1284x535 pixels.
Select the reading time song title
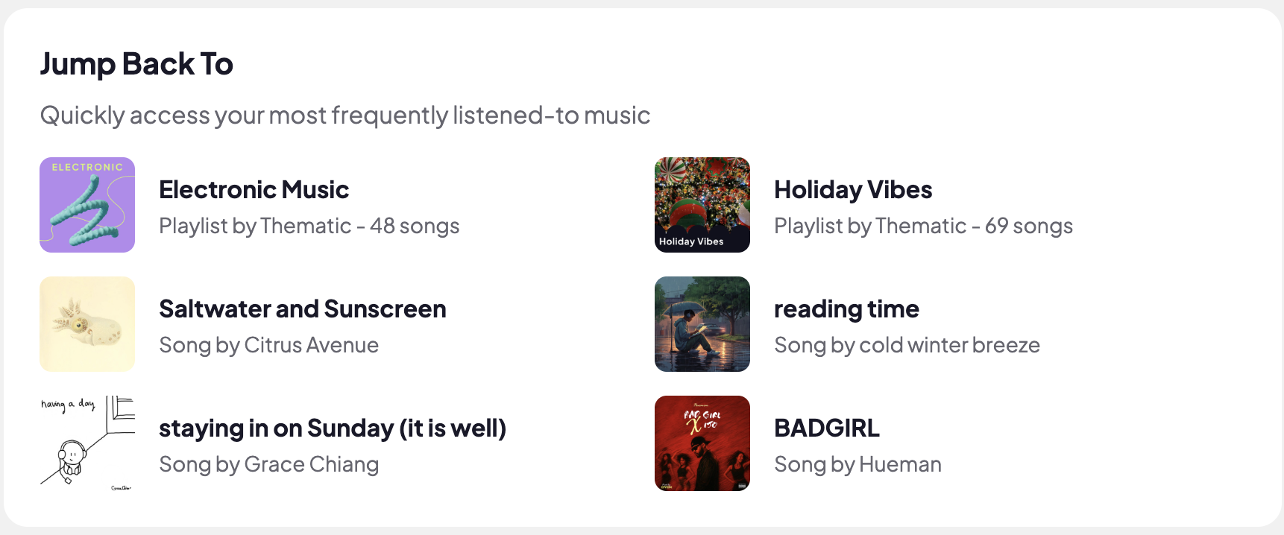tap(846, 309)
